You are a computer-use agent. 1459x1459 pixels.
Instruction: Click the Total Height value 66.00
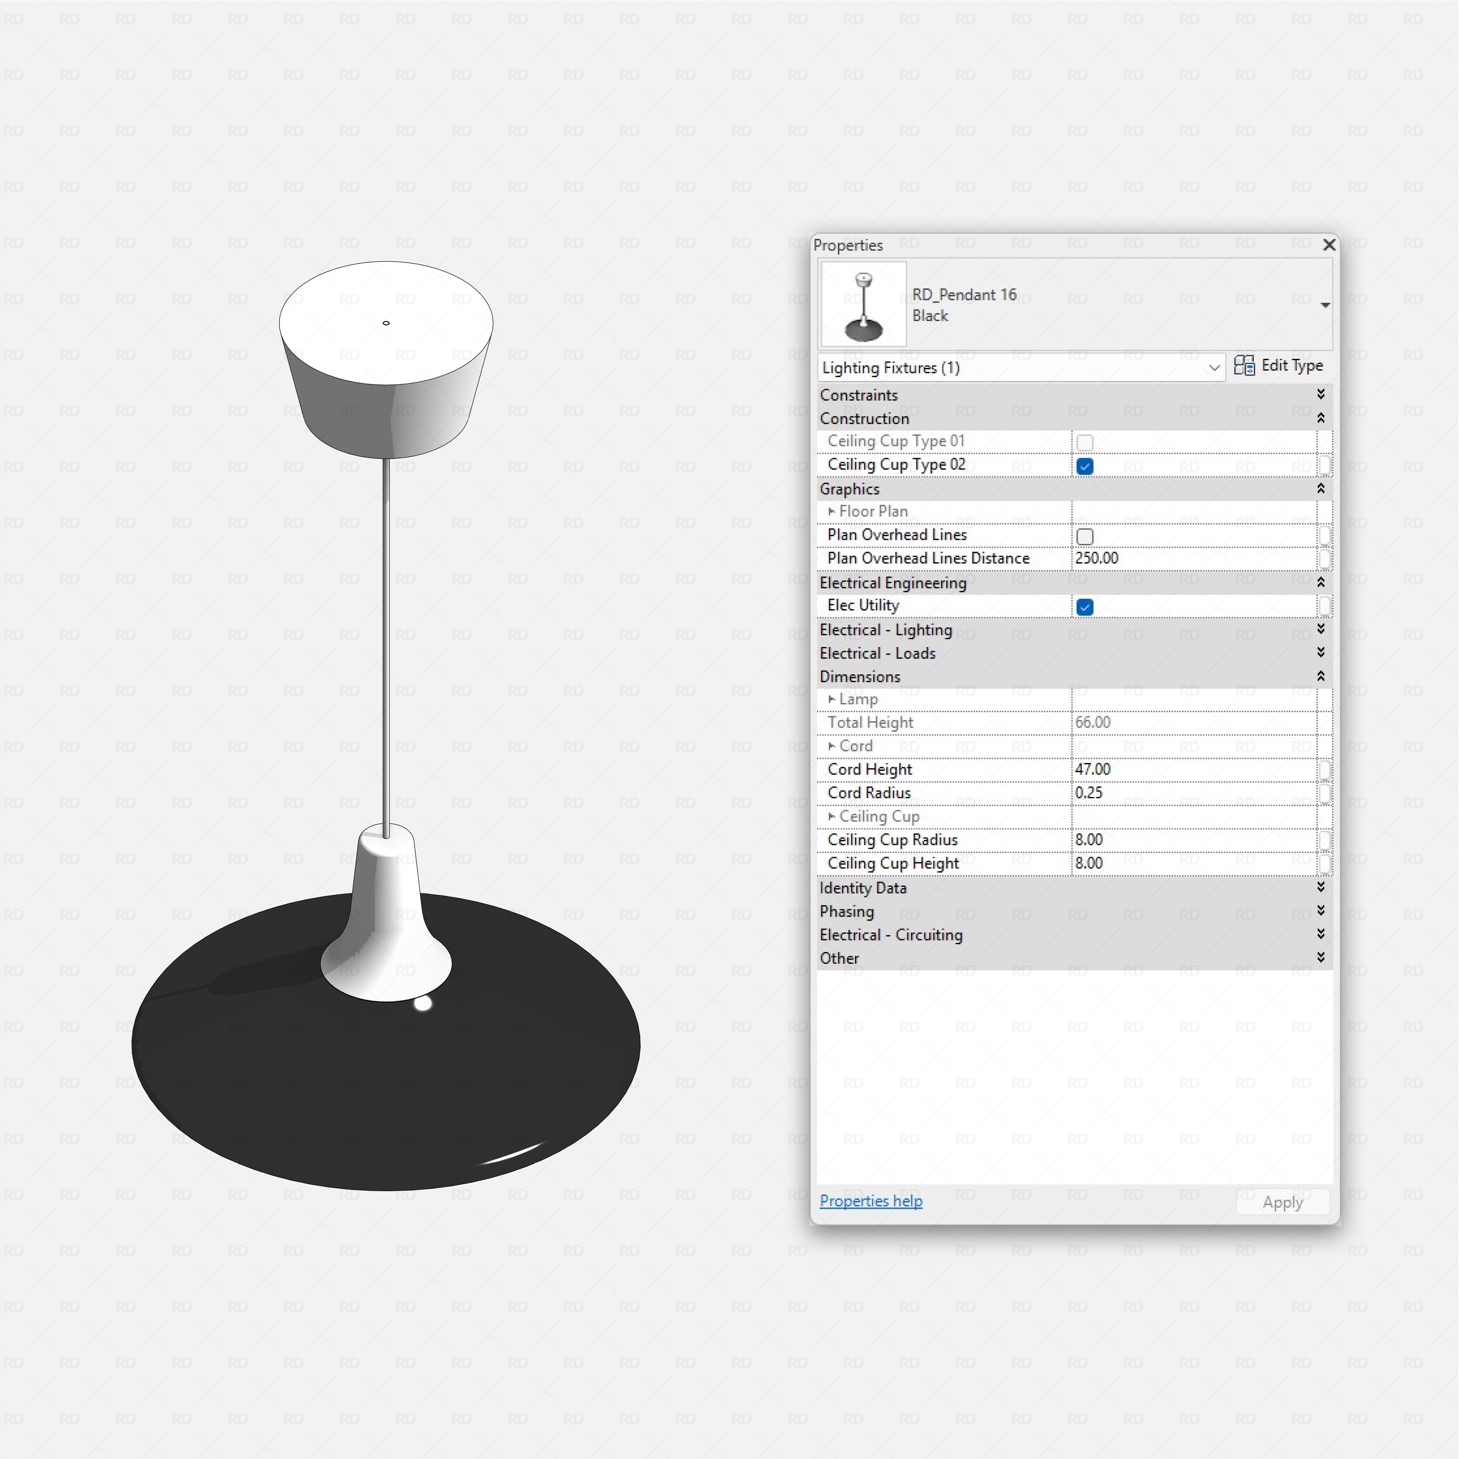click(x=1093, y=723)
